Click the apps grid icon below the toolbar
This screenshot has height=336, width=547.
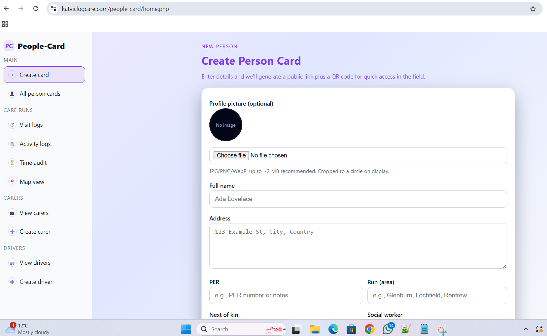coord(5,24)
